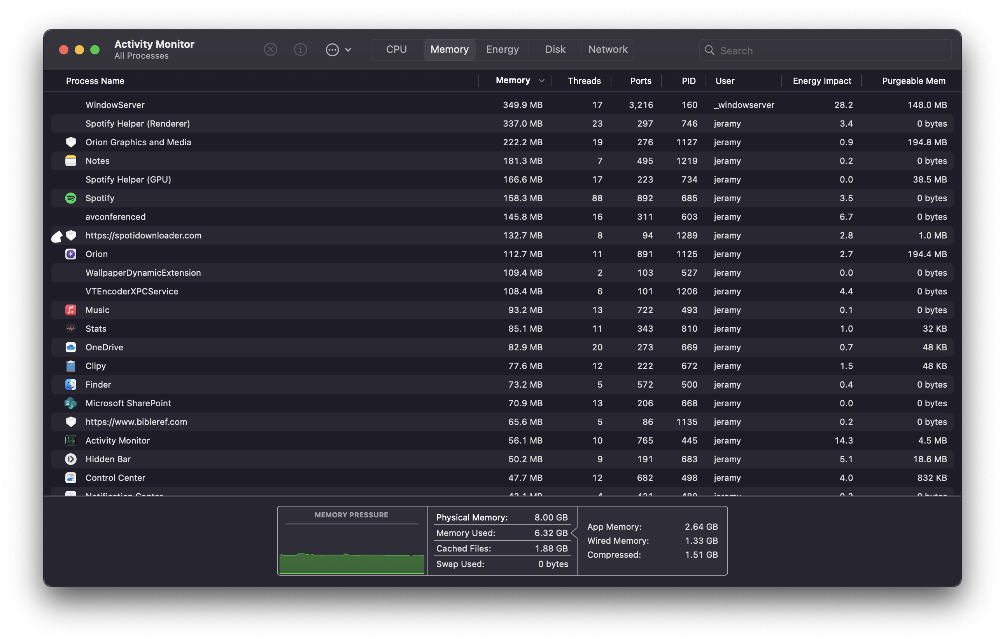Sort by the Process Name column header

[95, 81]
